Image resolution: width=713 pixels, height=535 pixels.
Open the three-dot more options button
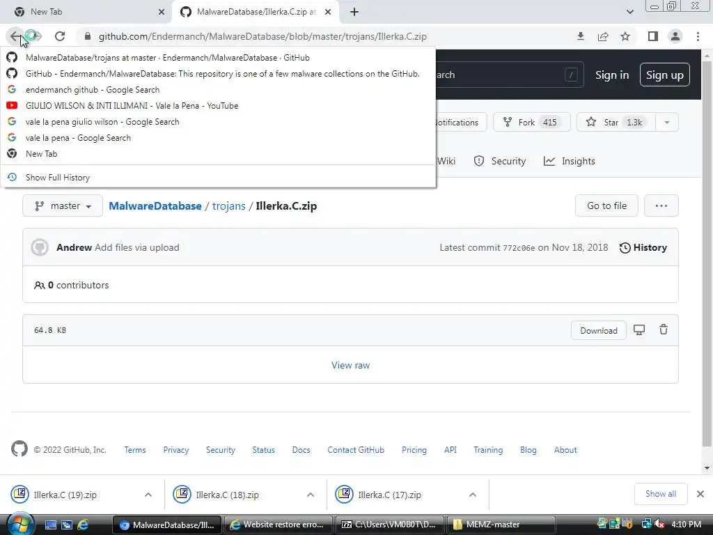tap(661, 206)
